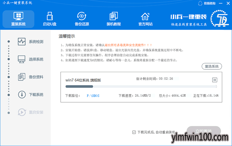Screen dimensions: 232x146
Task: Select the 系统检测 step icon
Action: (x=22, y=42)
